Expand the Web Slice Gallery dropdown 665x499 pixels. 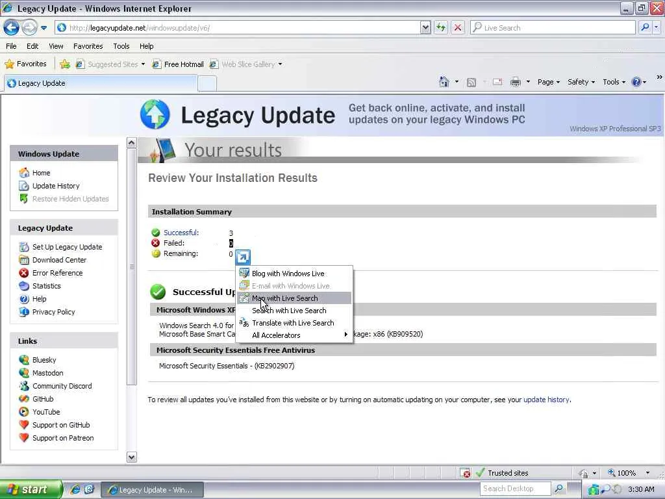(x=280, y=64)
